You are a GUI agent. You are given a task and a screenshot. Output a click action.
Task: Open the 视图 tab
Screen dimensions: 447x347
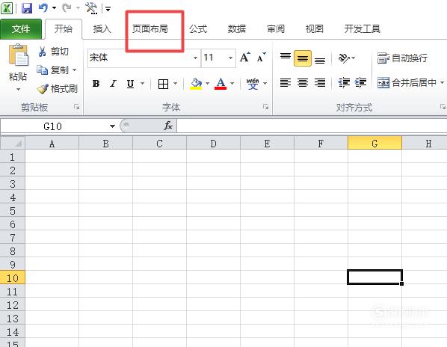click(x=315, y=29)
